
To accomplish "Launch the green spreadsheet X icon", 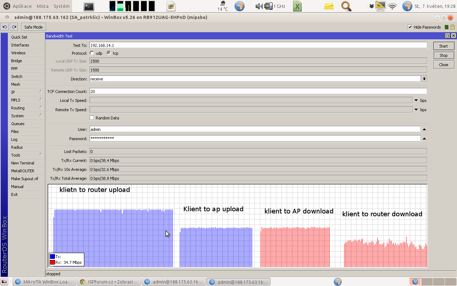I will click(x=297, y=6).
